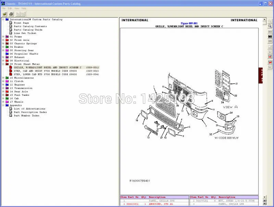Click the pink book icon beside 05 Steering Gear

(x=7, y=50)
